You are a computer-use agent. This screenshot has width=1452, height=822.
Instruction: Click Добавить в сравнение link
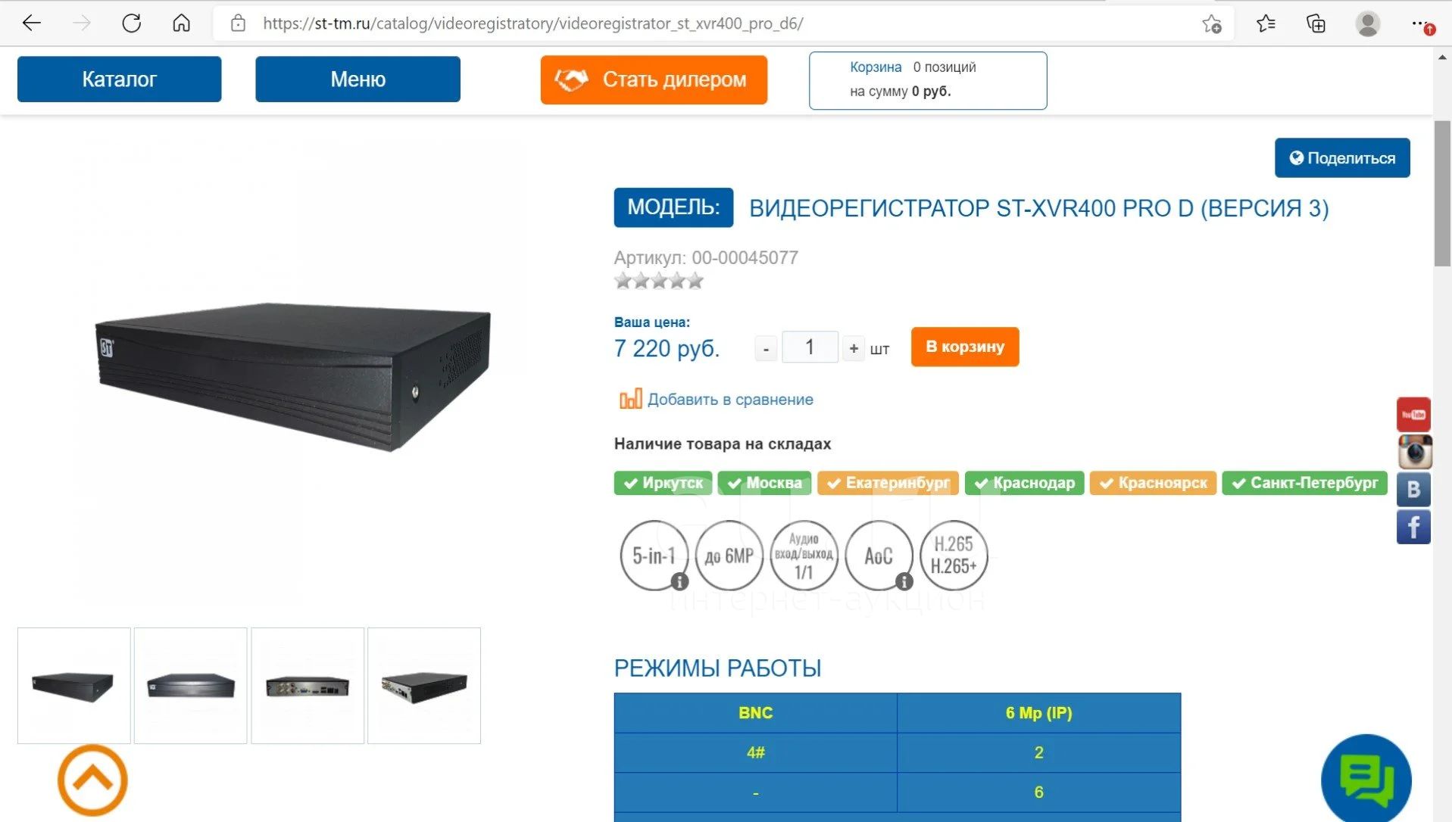click(729, 400)
